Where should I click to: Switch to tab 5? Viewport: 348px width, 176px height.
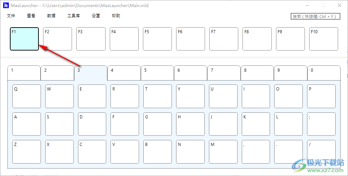[157, 73]
